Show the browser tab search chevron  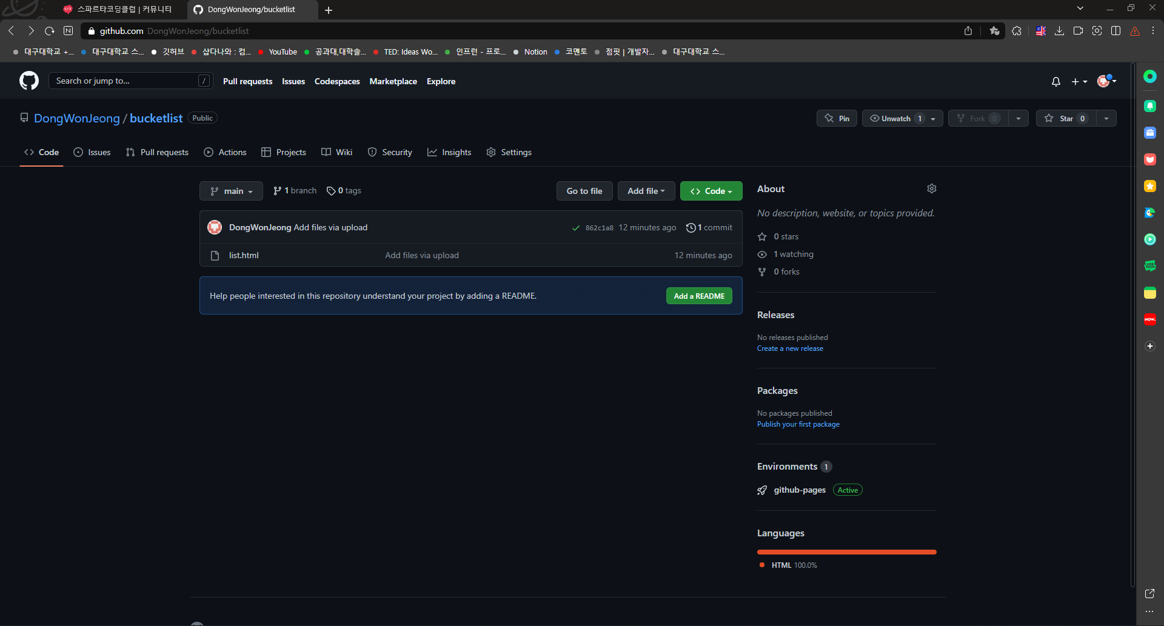[x=1080, y=8]
